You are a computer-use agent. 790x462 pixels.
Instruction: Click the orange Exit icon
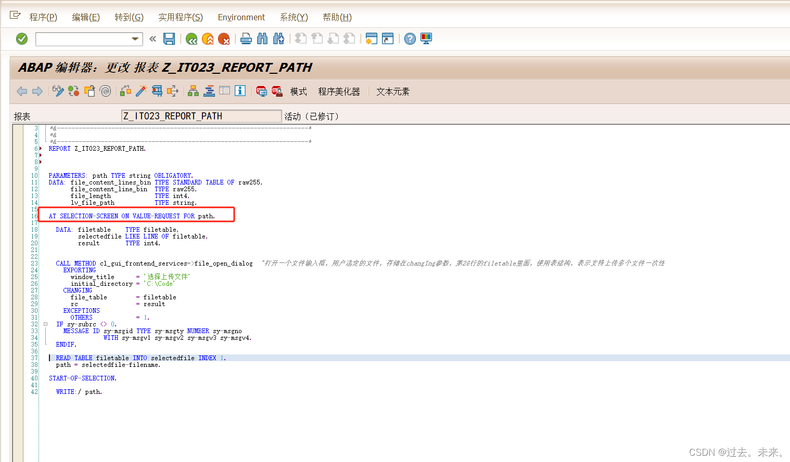click(x=208, y=39)
